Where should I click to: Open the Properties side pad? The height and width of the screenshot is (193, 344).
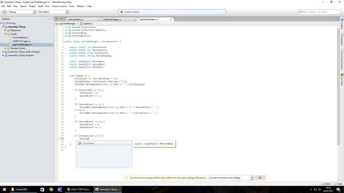342,39
